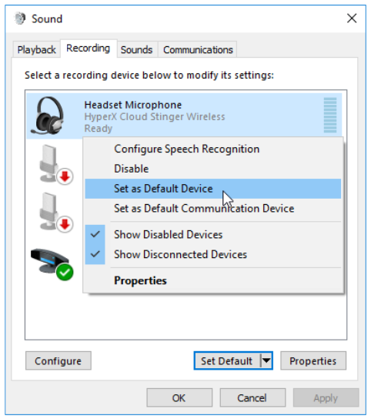Choose Set as Default Communication Device
Screen dimensions: 371x419
[213, 209]
